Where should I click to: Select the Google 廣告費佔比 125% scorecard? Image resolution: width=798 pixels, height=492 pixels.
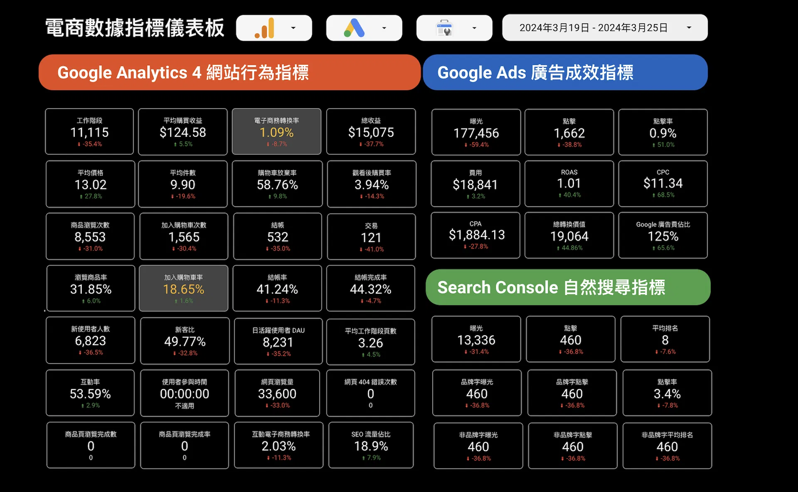(x=663, y=235)
